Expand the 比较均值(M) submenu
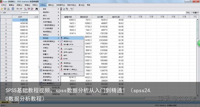 point(50,22)
